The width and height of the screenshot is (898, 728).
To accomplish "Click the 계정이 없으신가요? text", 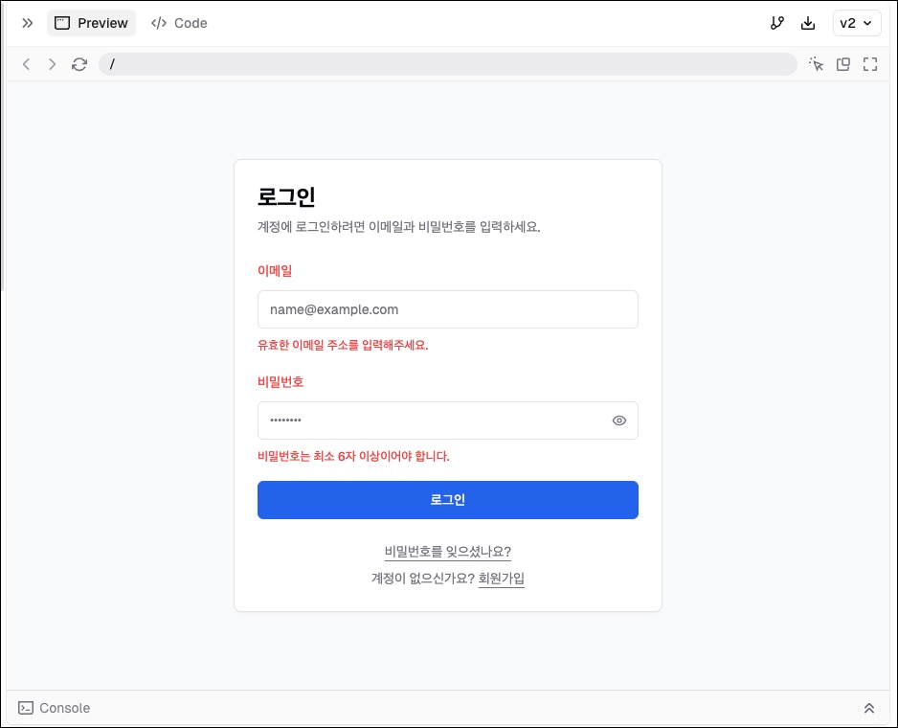I will 422,578.
